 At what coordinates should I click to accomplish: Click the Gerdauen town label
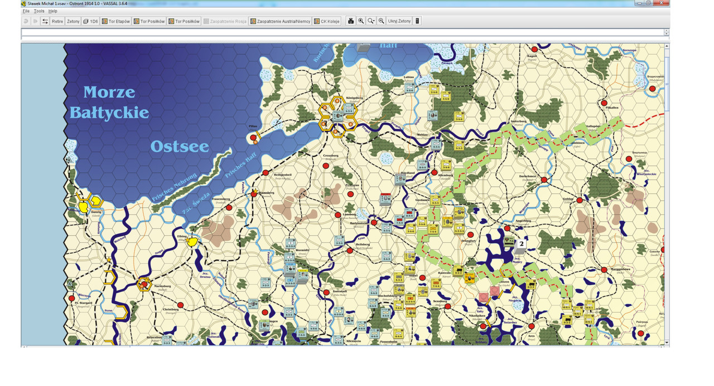click(x=421, y=199)
